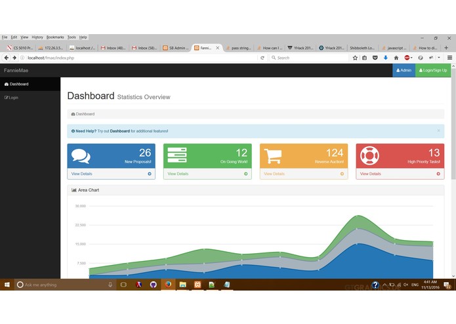
Task: Click the green arrow circle on On Going Work card
Action: pyautogui.click(x=246, y=174)
